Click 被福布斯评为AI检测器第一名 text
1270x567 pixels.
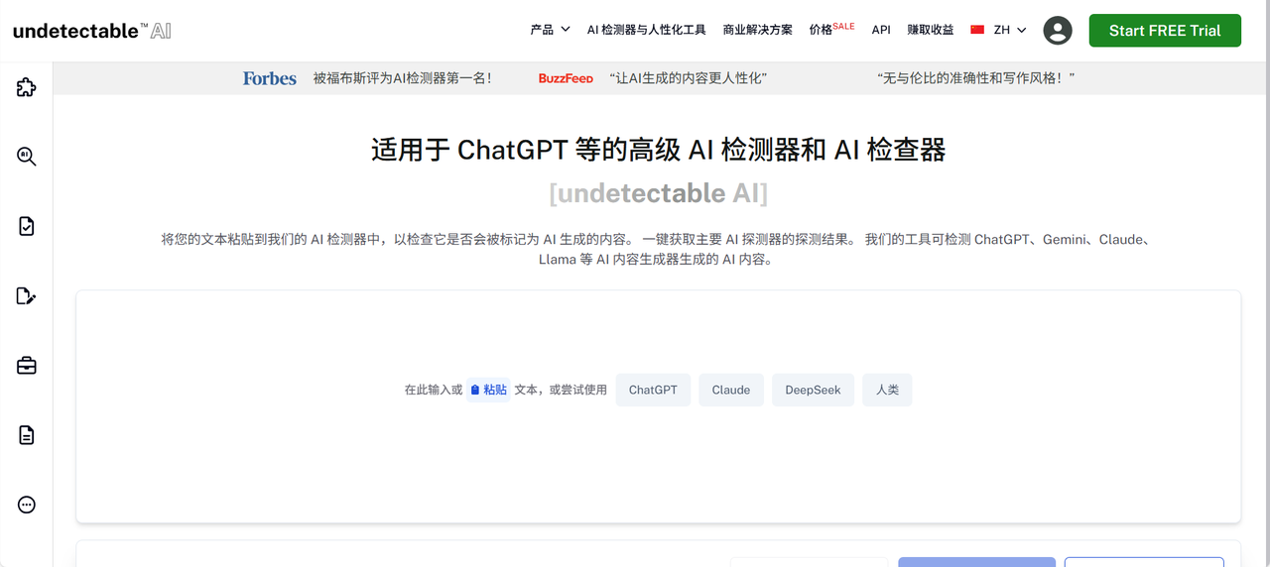coord(402,78)
